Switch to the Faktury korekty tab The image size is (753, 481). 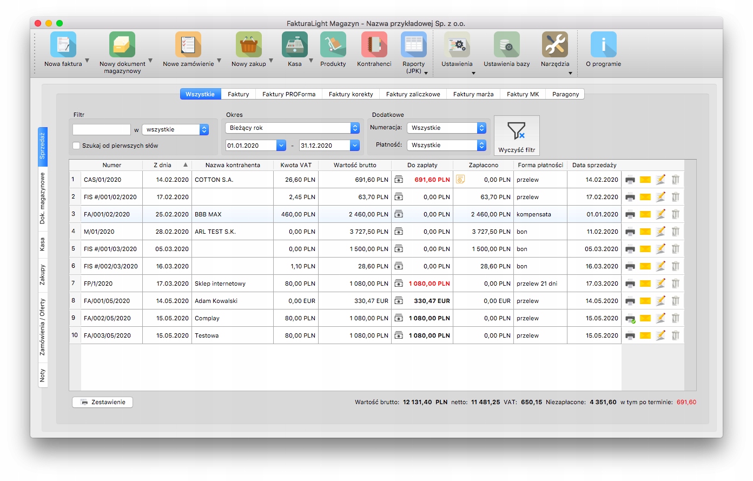pos(351,94)
